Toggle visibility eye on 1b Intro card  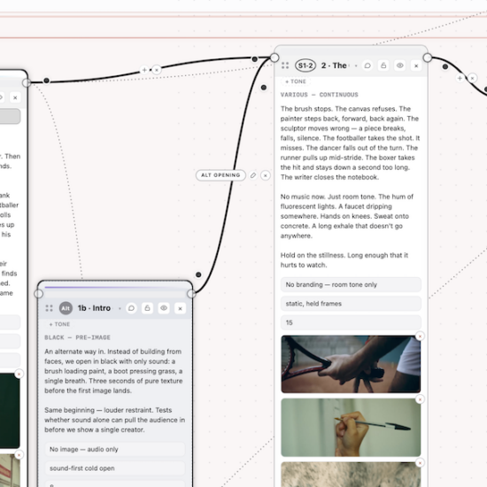pos(164,308)
